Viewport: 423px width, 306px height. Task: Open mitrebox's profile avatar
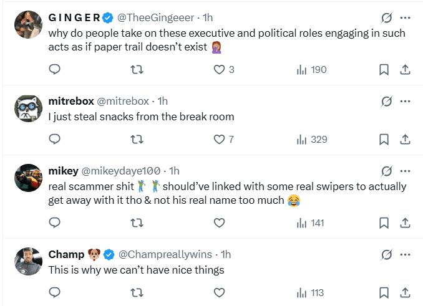click(x=29, y=108)
